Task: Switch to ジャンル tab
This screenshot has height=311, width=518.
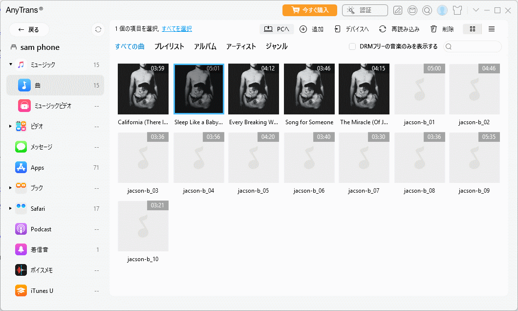Action: 277,46
